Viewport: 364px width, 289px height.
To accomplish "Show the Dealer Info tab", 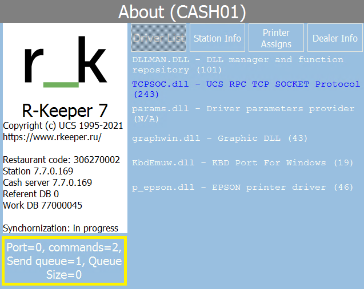I will click(x=335, y=38).
